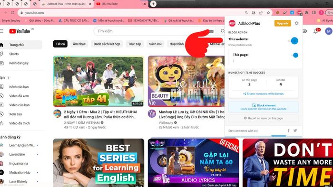The width and height of the screenshot is (333, 187).
Task: Click the Block element button
Action: click(264, 107)
